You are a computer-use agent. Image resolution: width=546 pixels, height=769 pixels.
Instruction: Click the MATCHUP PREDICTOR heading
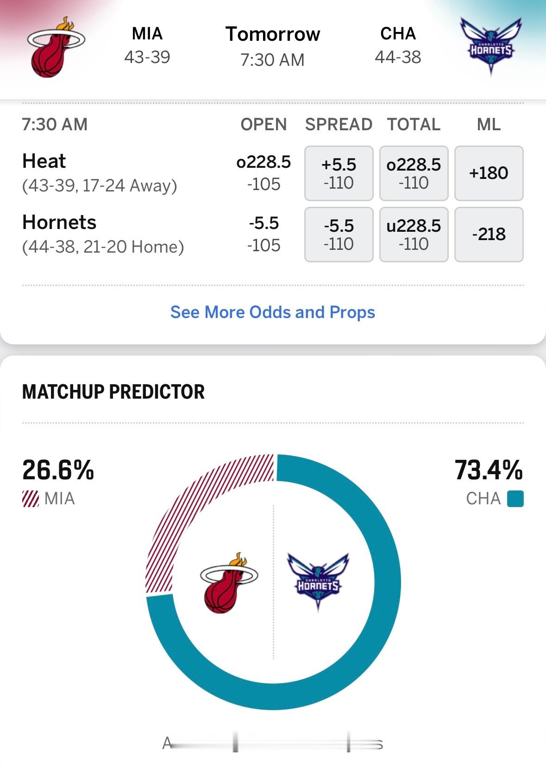[x=113, y=392]
